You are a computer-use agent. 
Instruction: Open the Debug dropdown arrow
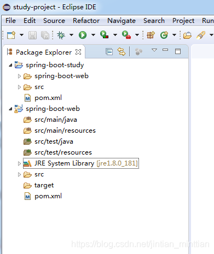click(x=71, y=35)
